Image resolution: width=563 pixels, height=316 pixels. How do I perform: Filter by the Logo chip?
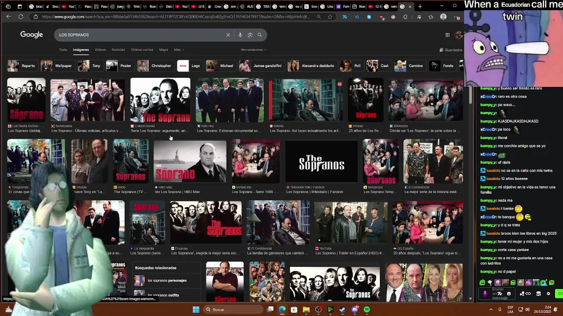[189, 66]
